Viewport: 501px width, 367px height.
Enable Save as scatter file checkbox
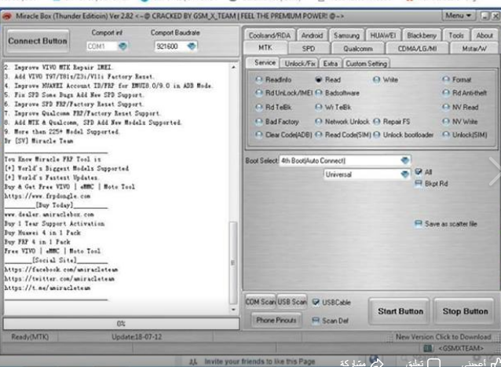(419, 223)
